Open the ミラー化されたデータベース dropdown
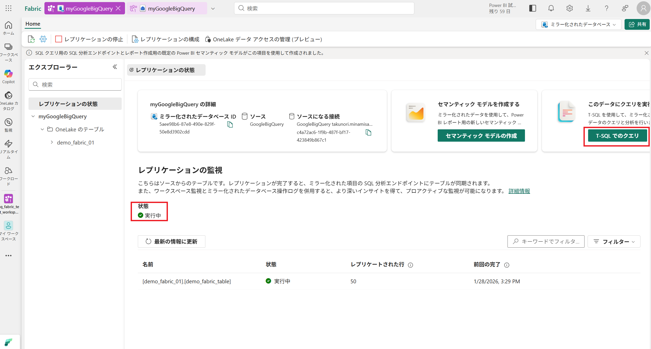 (x=578, y=24)
